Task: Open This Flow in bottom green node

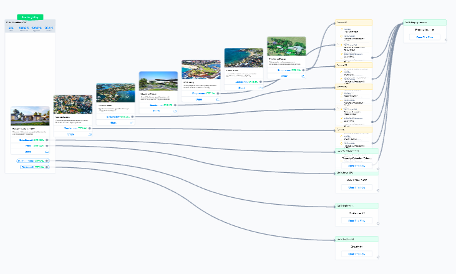Action: [x=357, y=254]
